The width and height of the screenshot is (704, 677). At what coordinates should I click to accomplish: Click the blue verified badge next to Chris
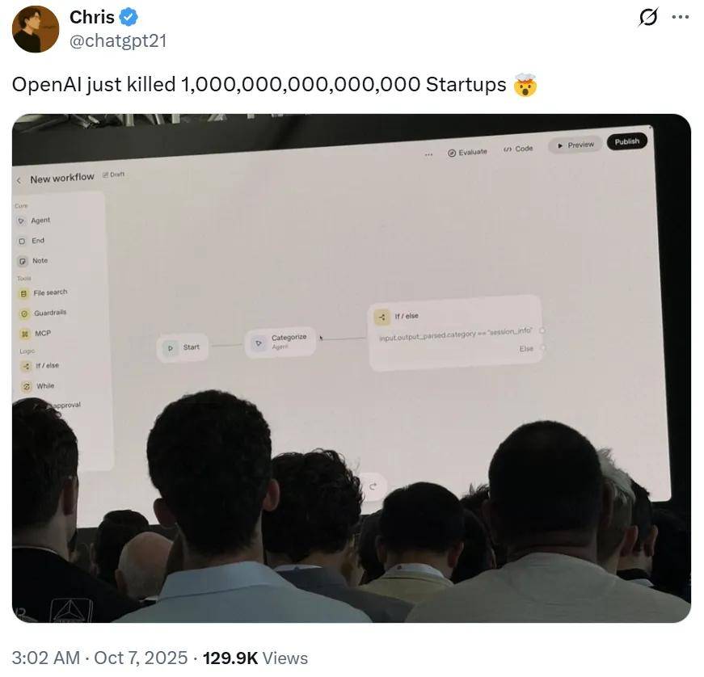click(x=129, y=18)
